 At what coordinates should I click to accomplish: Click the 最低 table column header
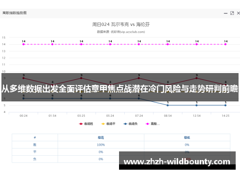click(x=187, y=137)
